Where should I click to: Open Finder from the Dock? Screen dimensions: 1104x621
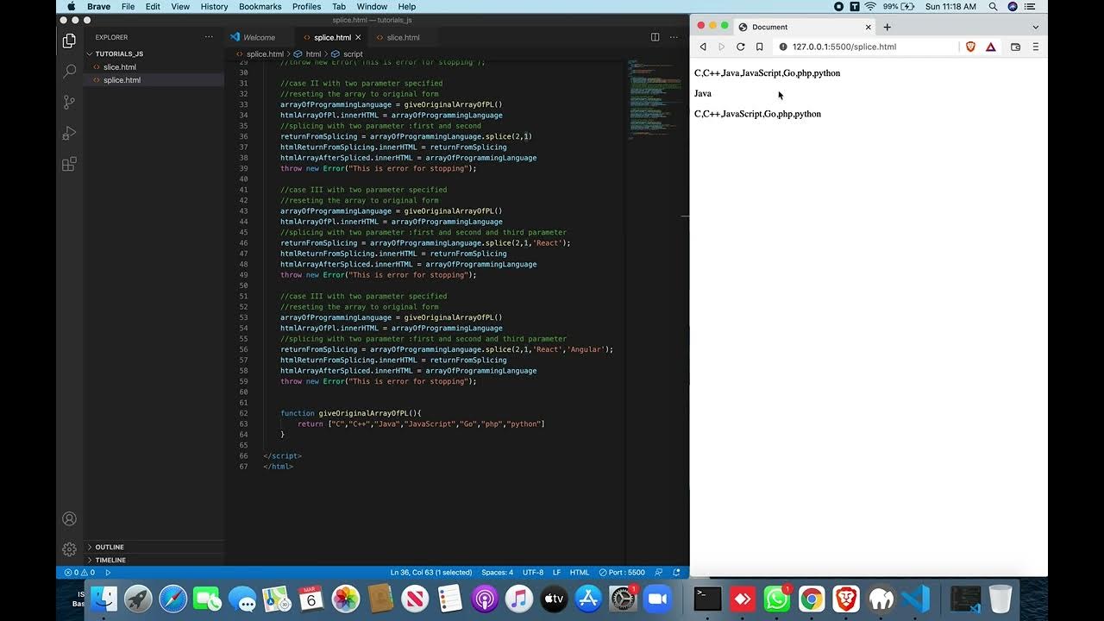(x=103, y=598)
